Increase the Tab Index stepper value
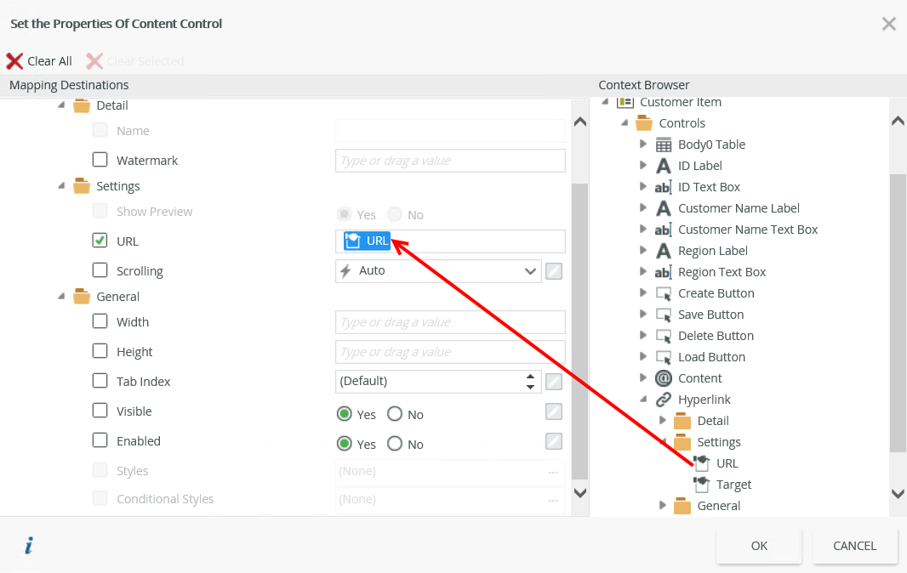This screenshot has height=573, width=907. click(531, 376)
